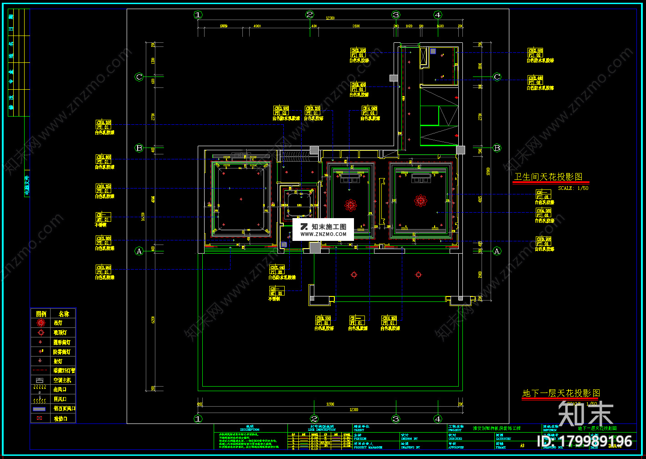The width and height of the screenshot is (646, 459).
Task: Click grid bubble 3 at the bottom
Action: coord(396,418)
